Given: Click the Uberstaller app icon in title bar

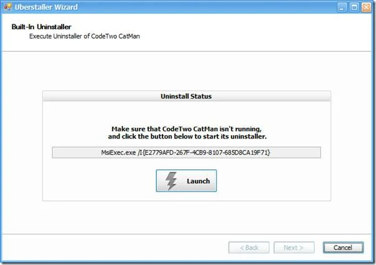Looking at the screenshot, I should point(7,7).
